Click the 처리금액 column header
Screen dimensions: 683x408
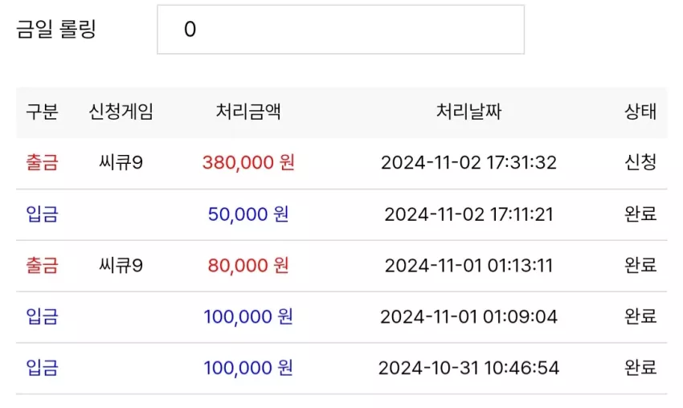(248, 112)
